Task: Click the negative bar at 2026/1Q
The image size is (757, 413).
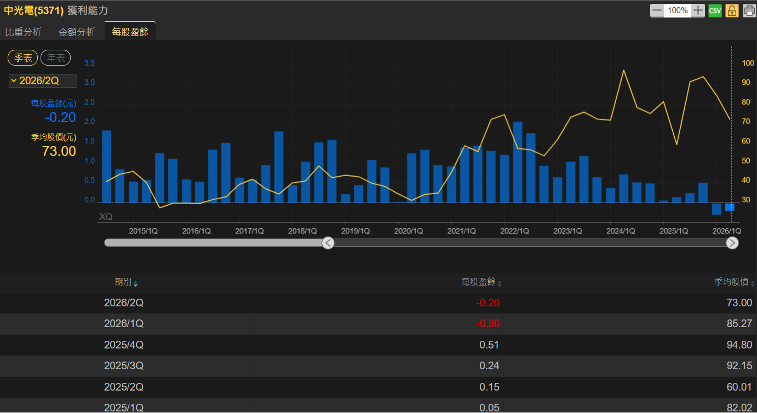Action: (716, 208)
